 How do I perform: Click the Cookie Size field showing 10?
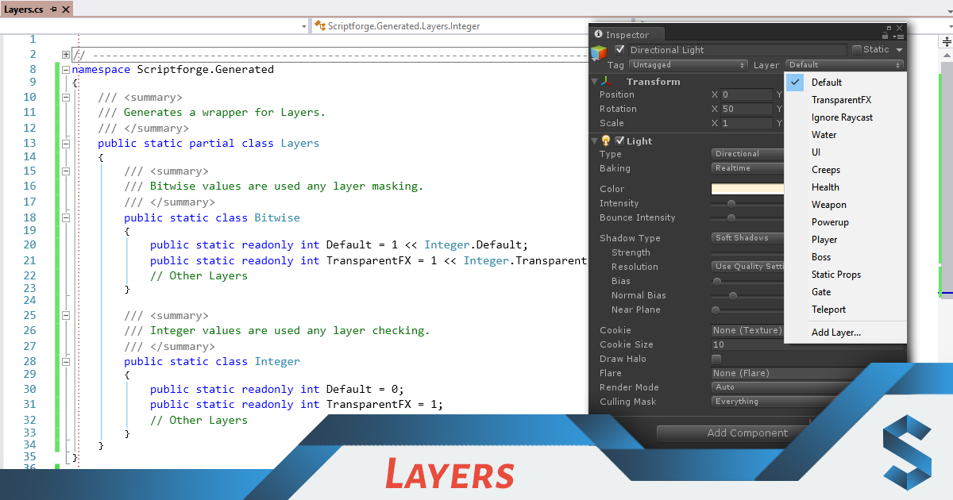pyautogui.click(x=808, y=344)
